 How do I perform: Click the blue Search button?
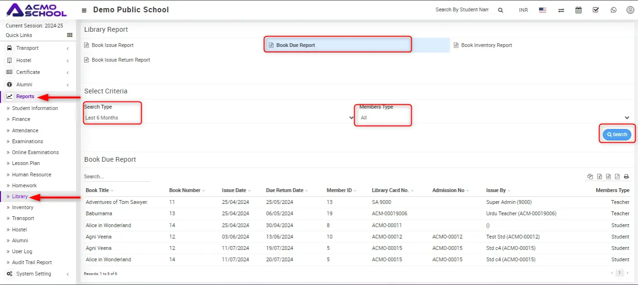tap(617, 135)
